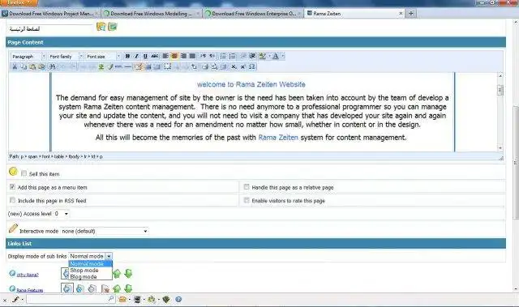Viewport: 519px width, 307px height.
Task: Click second icon next to Arabic title field
Action: point(113,27)
